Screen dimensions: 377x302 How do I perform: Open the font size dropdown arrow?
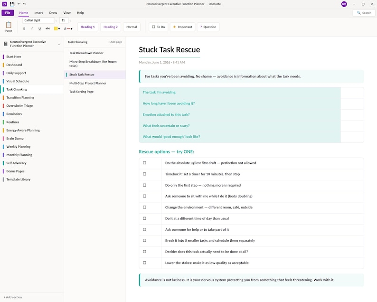(x=70, y=21)
